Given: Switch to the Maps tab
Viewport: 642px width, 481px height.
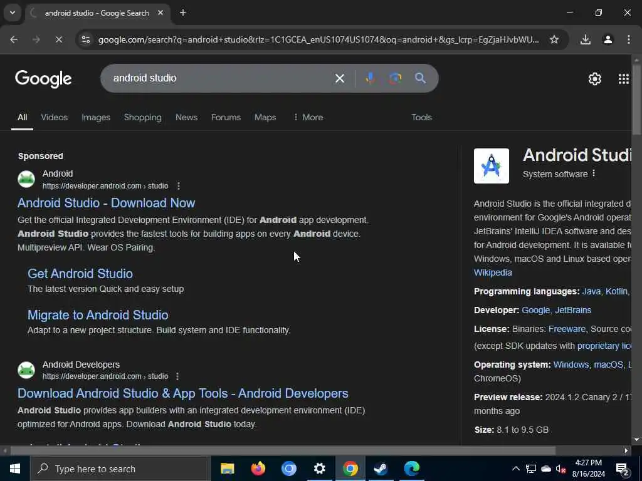Looking at the screenshot, I should (x=265, y=117).
